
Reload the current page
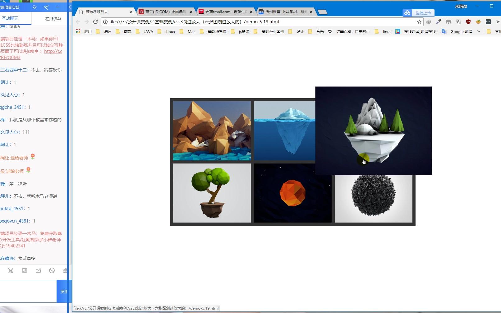pos(95,22)
